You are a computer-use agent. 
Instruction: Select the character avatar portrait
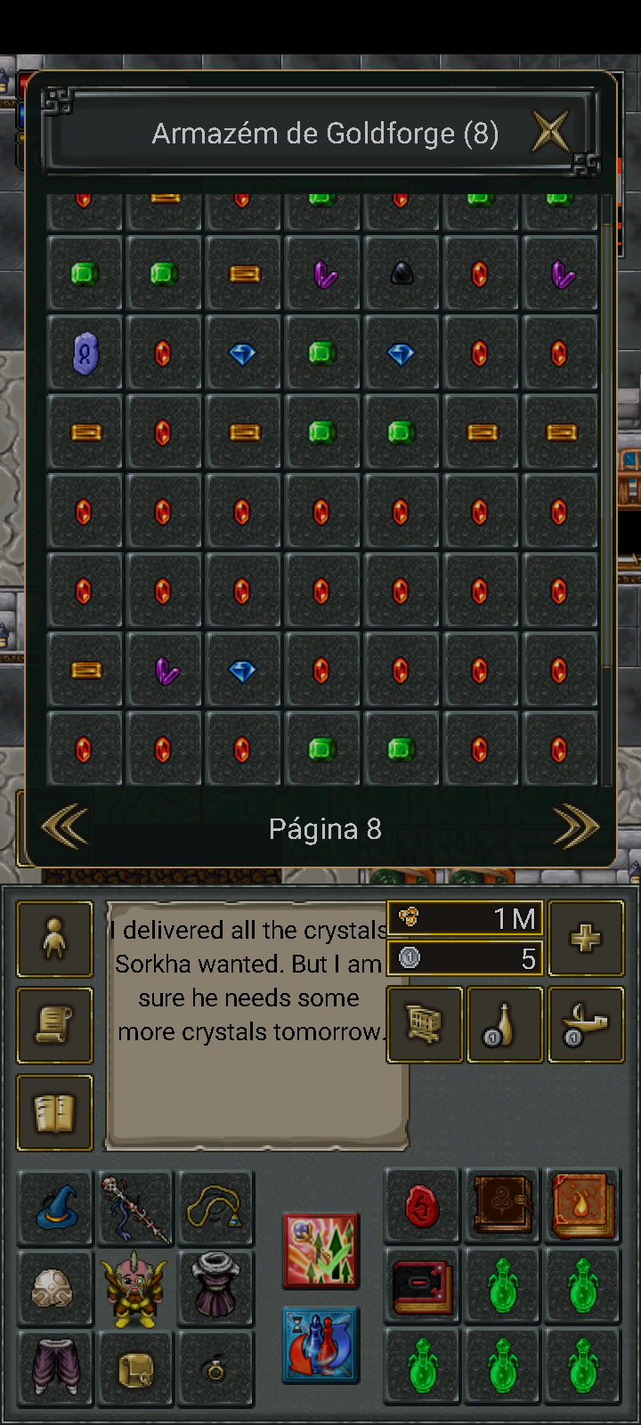point(134,1288)
